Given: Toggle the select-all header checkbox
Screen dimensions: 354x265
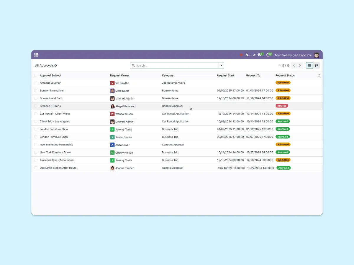Looking at the screenshot, I should [36, 76].
